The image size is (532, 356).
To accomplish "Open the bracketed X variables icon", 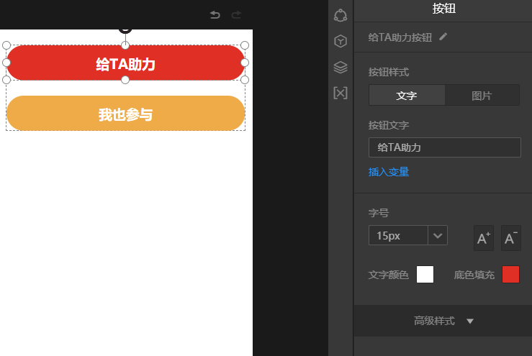I will (341, 93).
